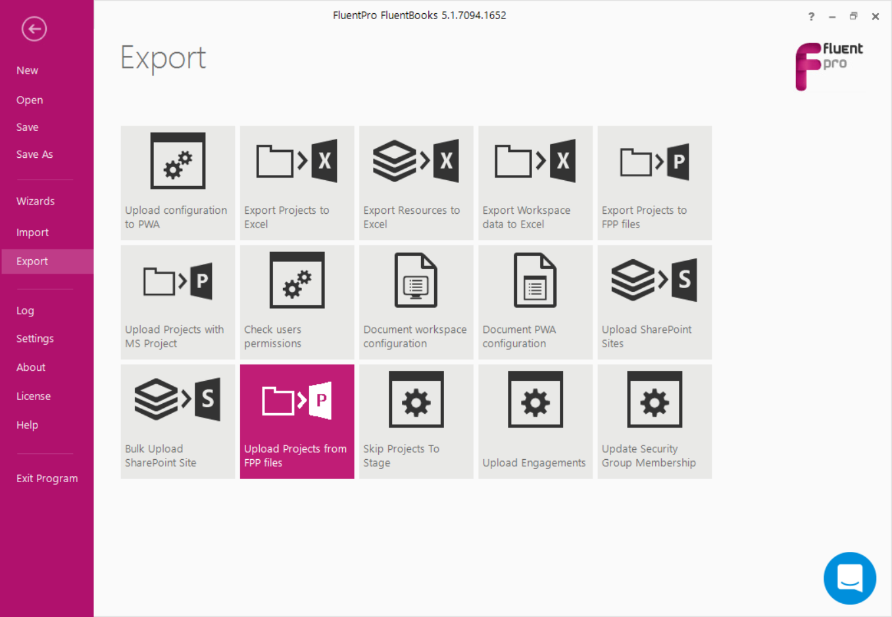Select Open in the sidebar menu
The width and height of the screenshot is (892, 617).
30,100
